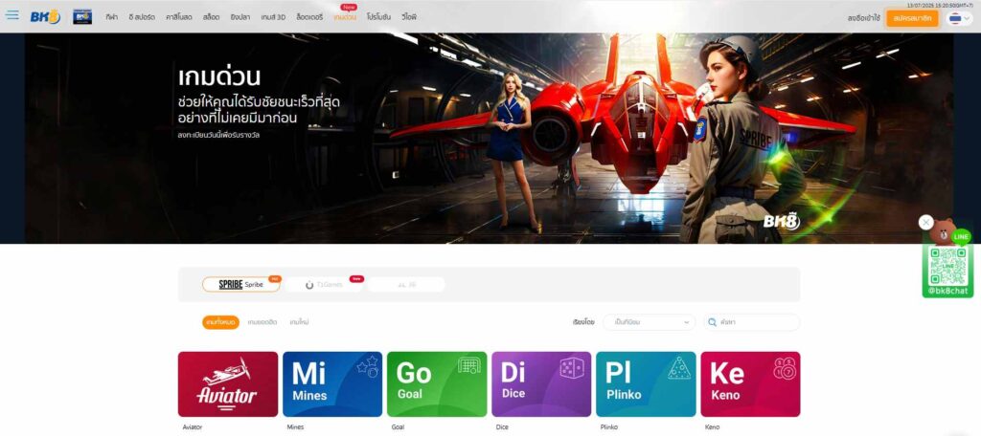Image resolution: width=981 pixels, height=436 pixels.
Task: Click the ลงชื่อเข้าใช้ login link
Action: pyautogui.click(x=863, y=18)
